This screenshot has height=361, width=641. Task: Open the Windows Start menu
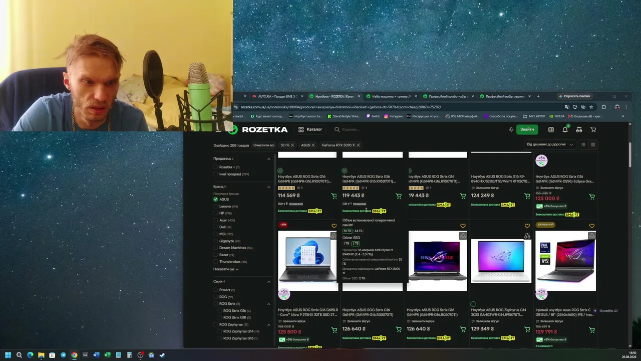8,355
